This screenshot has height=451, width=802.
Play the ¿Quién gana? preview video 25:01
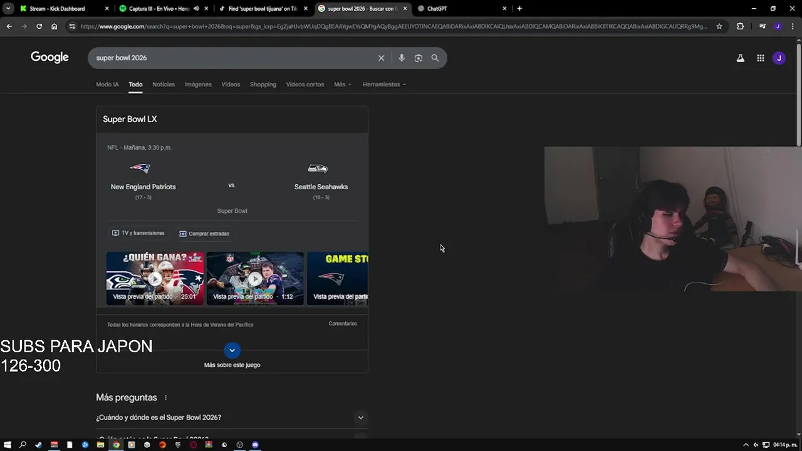point(155,278)
